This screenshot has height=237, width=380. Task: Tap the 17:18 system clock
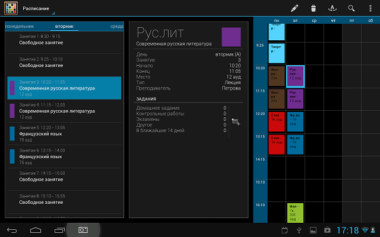tap(348, 230)
